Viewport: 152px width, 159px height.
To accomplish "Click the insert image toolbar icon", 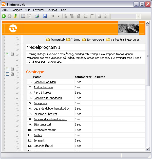I will pyautogui.click(x=100, y=16).
